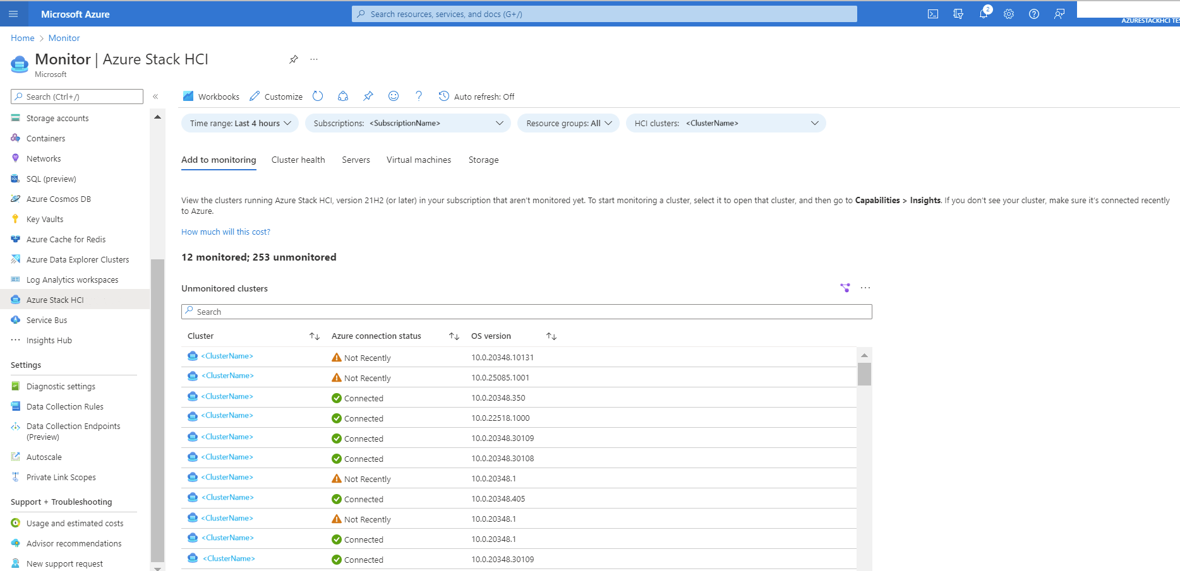Send feedback with smiley icon
This screenshot has height=571, width=1180.
tap(394, 96)
